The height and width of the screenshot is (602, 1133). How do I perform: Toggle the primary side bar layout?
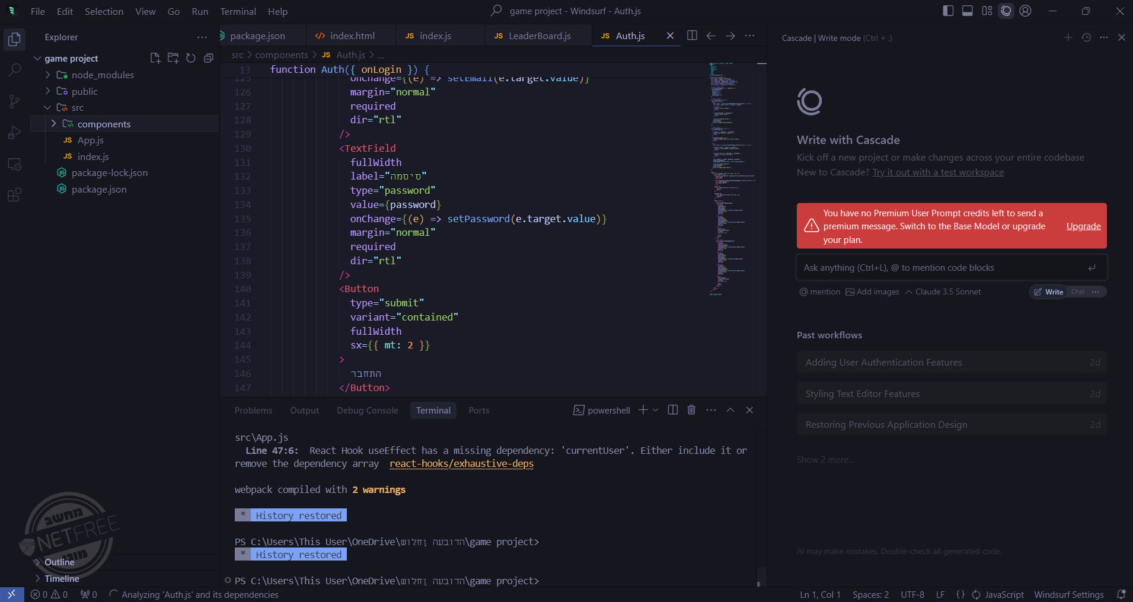point(948,11)
